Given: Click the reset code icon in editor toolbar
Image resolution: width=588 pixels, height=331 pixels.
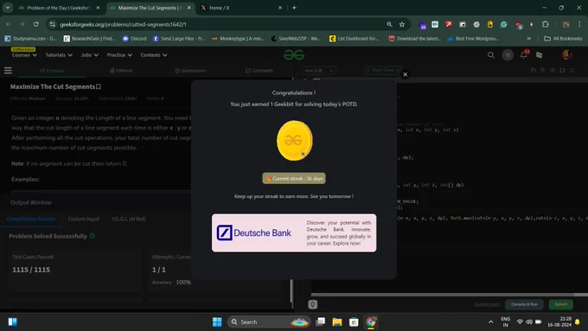Looking at the screenshot, I should click(x=562, y=70).
